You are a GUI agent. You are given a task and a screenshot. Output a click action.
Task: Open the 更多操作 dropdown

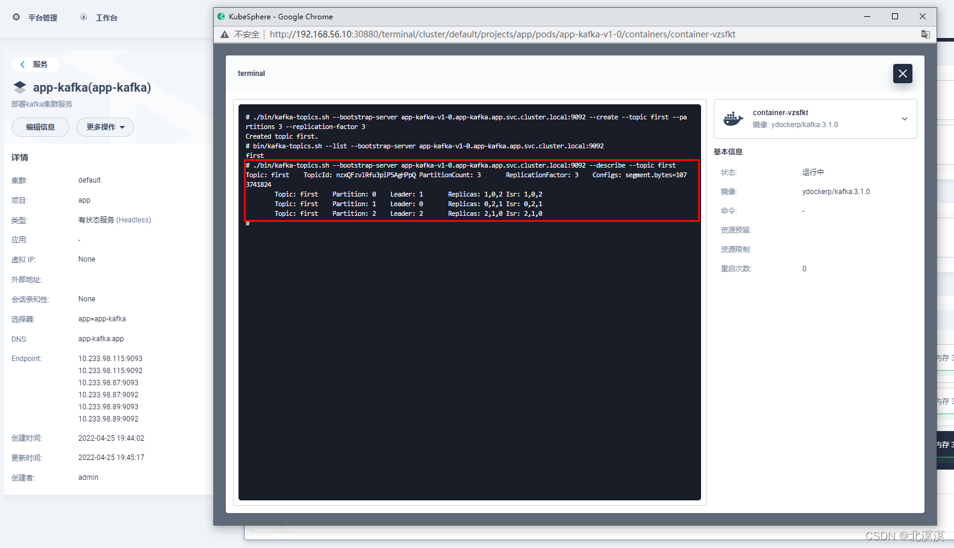tap(105, 127)
